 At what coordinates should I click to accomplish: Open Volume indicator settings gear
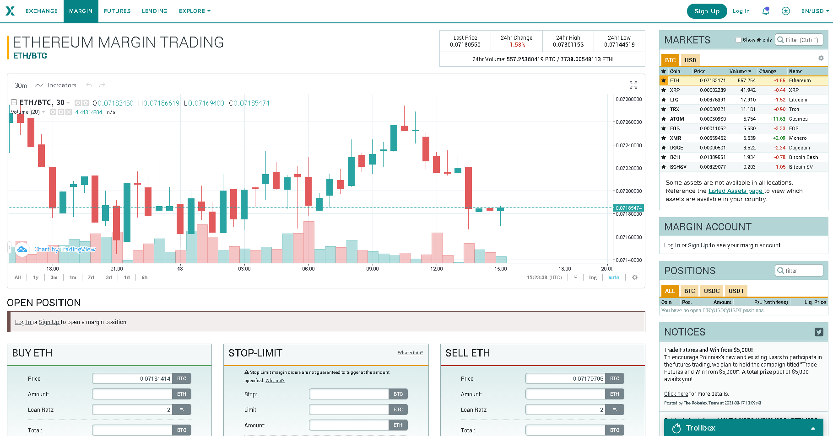click(60, 112)
